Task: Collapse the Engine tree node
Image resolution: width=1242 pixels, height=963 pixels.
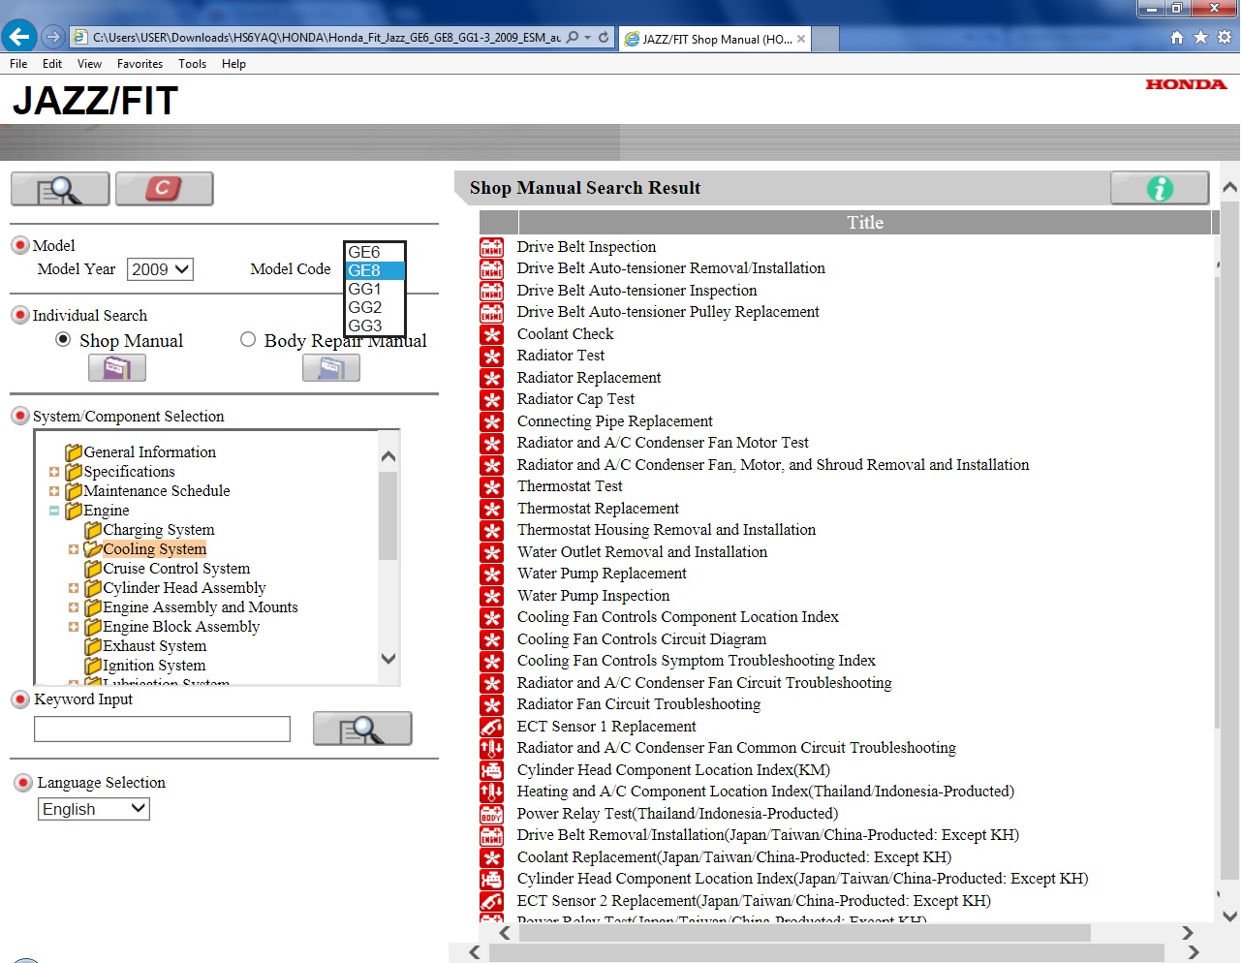Action: pyautogui.click(x=54, y=511)
